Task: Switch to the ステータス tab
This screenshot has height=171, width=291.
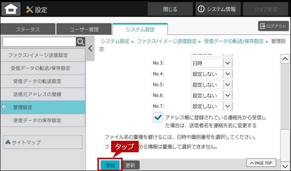Action: pos(28,29)
